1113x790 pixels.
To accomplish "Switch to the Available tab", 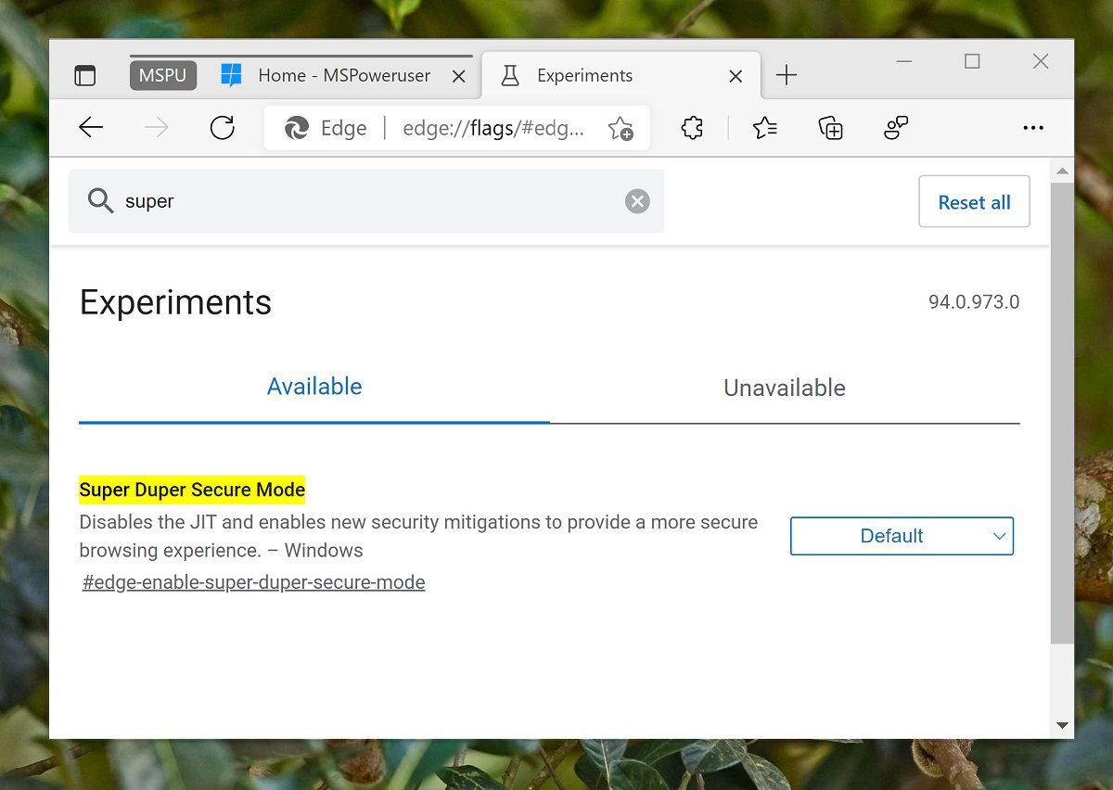I will click(314, 387).
